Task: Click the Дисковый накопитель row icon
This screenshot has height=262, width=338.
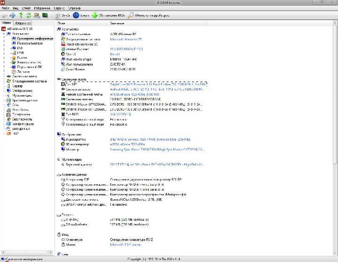Action: [63, 200]
